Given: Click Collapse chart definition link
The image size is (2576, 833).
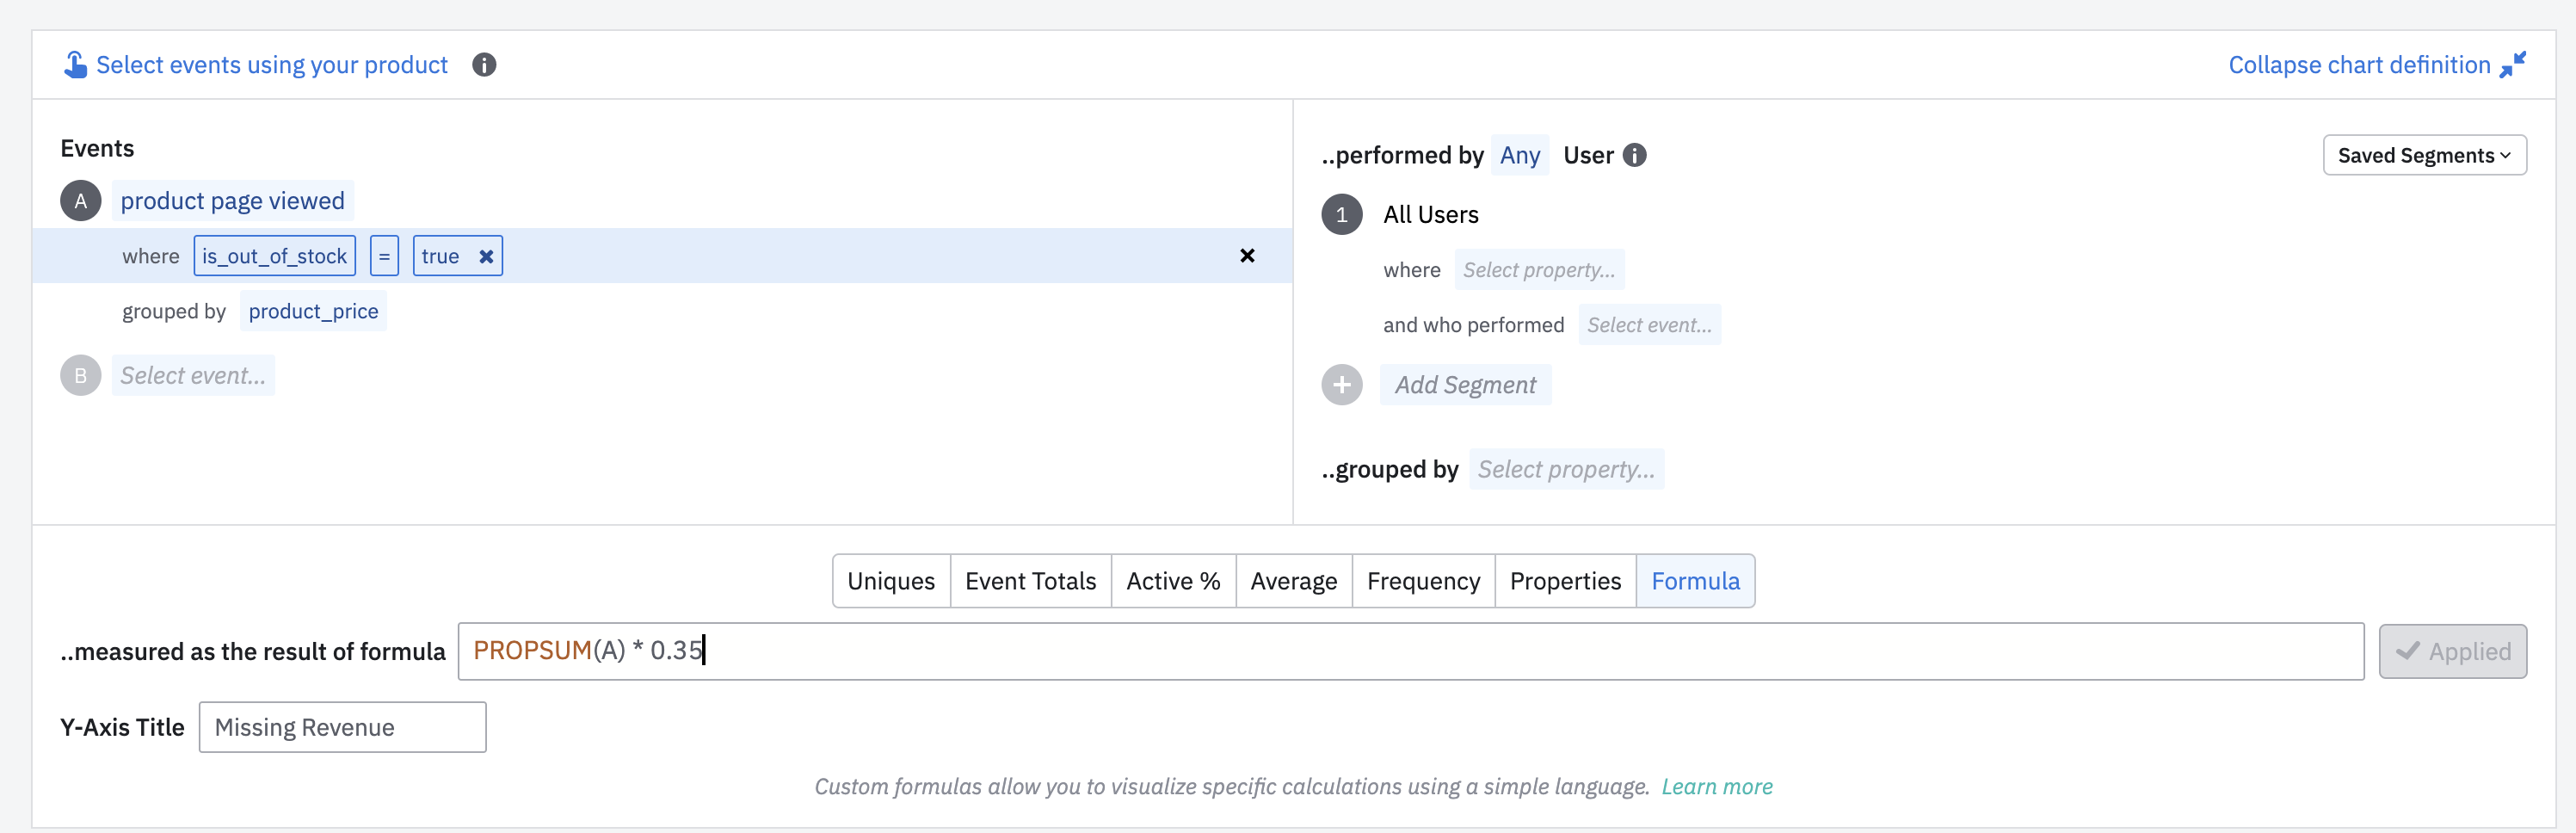Looking at the screenshot, I should pyautogui.click(x=2358, y=65).
